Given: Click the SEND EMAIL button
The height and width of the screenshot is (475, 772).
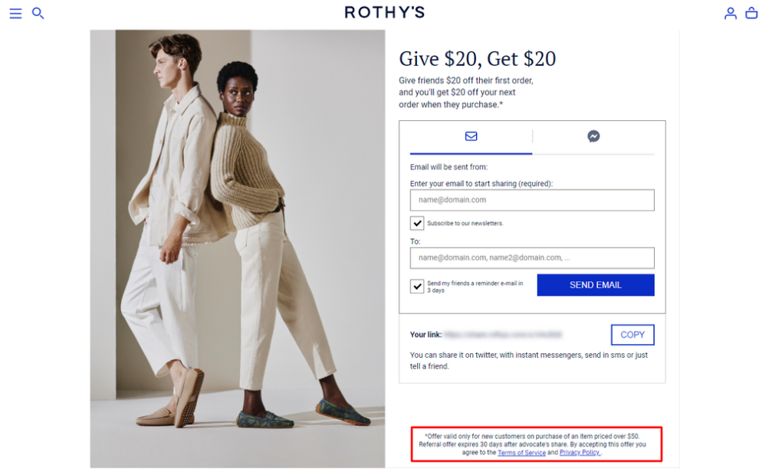Looking at the screenshot, I should [596, 284].
